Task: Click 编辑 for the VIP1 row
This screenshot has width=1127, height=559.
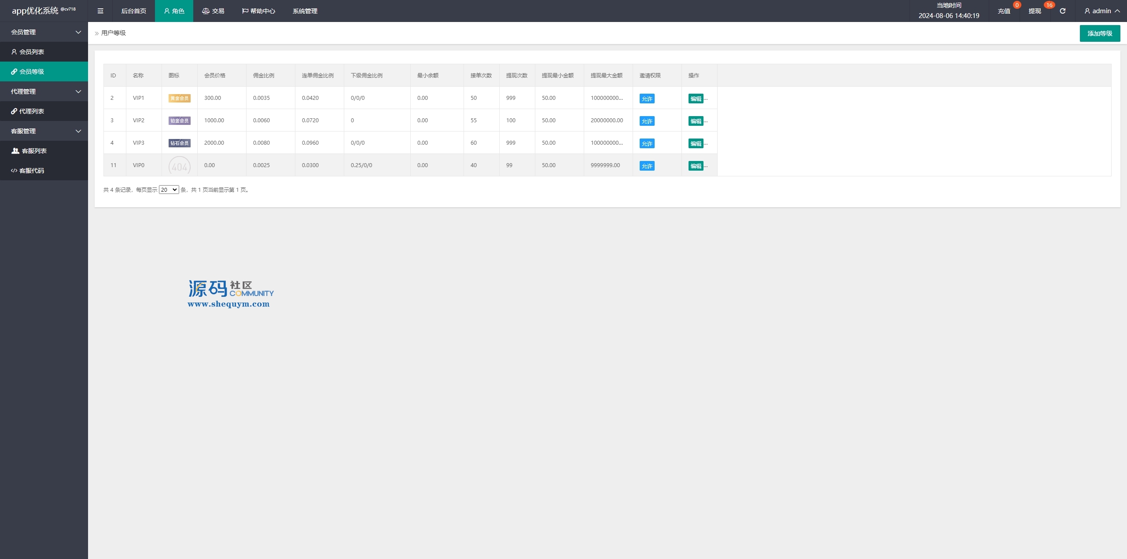Action: coord(696,99)
